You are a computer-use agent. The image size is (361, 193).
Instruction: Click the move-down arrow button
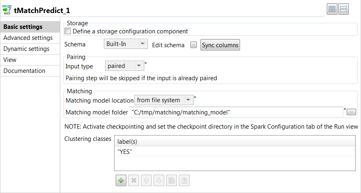pos(158,181)
